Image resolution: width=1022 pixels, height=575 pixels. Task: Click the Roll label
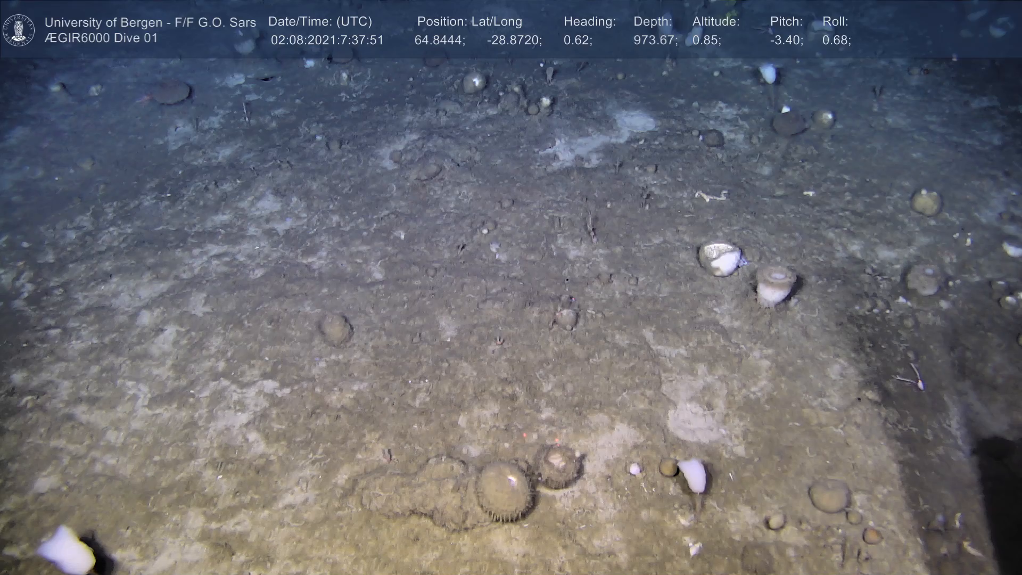(x=835, y=22)
